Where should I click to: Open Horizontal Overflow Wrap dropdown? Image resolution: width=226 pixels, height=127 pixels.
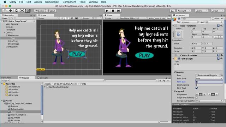tap(209, 101)
